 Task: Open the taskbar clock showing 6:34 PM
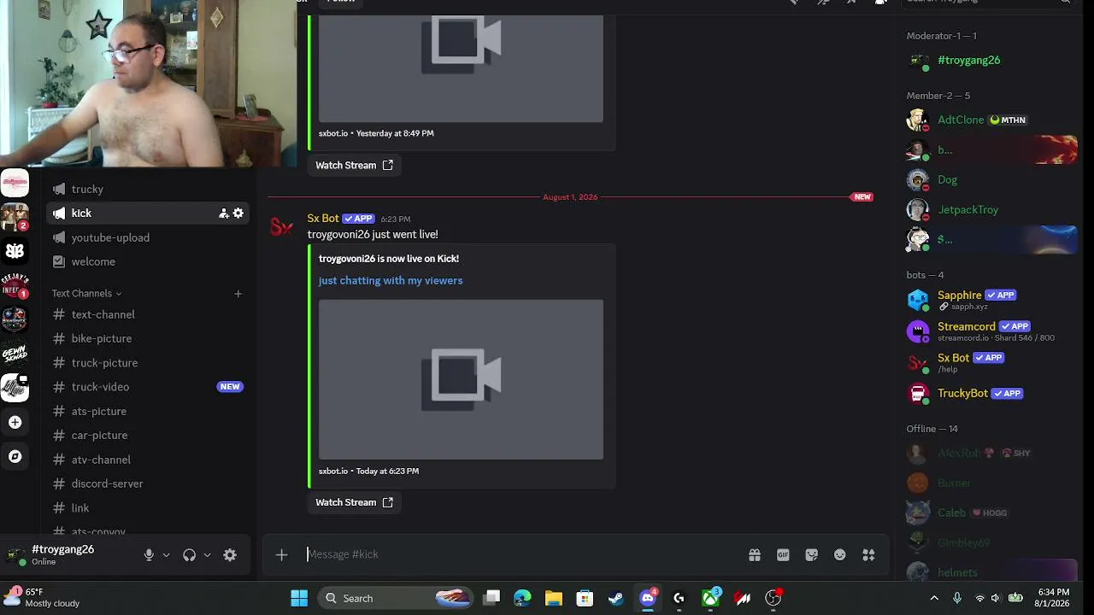click(x=1053, y=598)
